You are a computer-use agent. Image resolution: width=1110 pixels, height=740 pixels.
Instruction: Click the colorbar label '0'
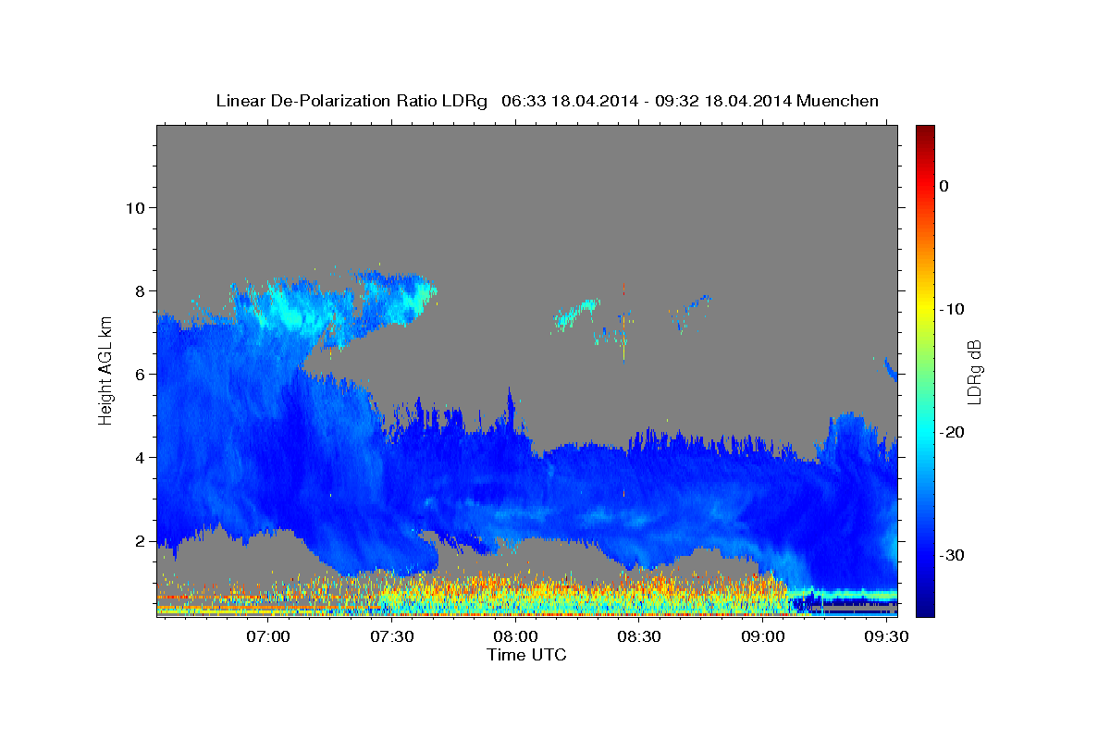(943, 186)
